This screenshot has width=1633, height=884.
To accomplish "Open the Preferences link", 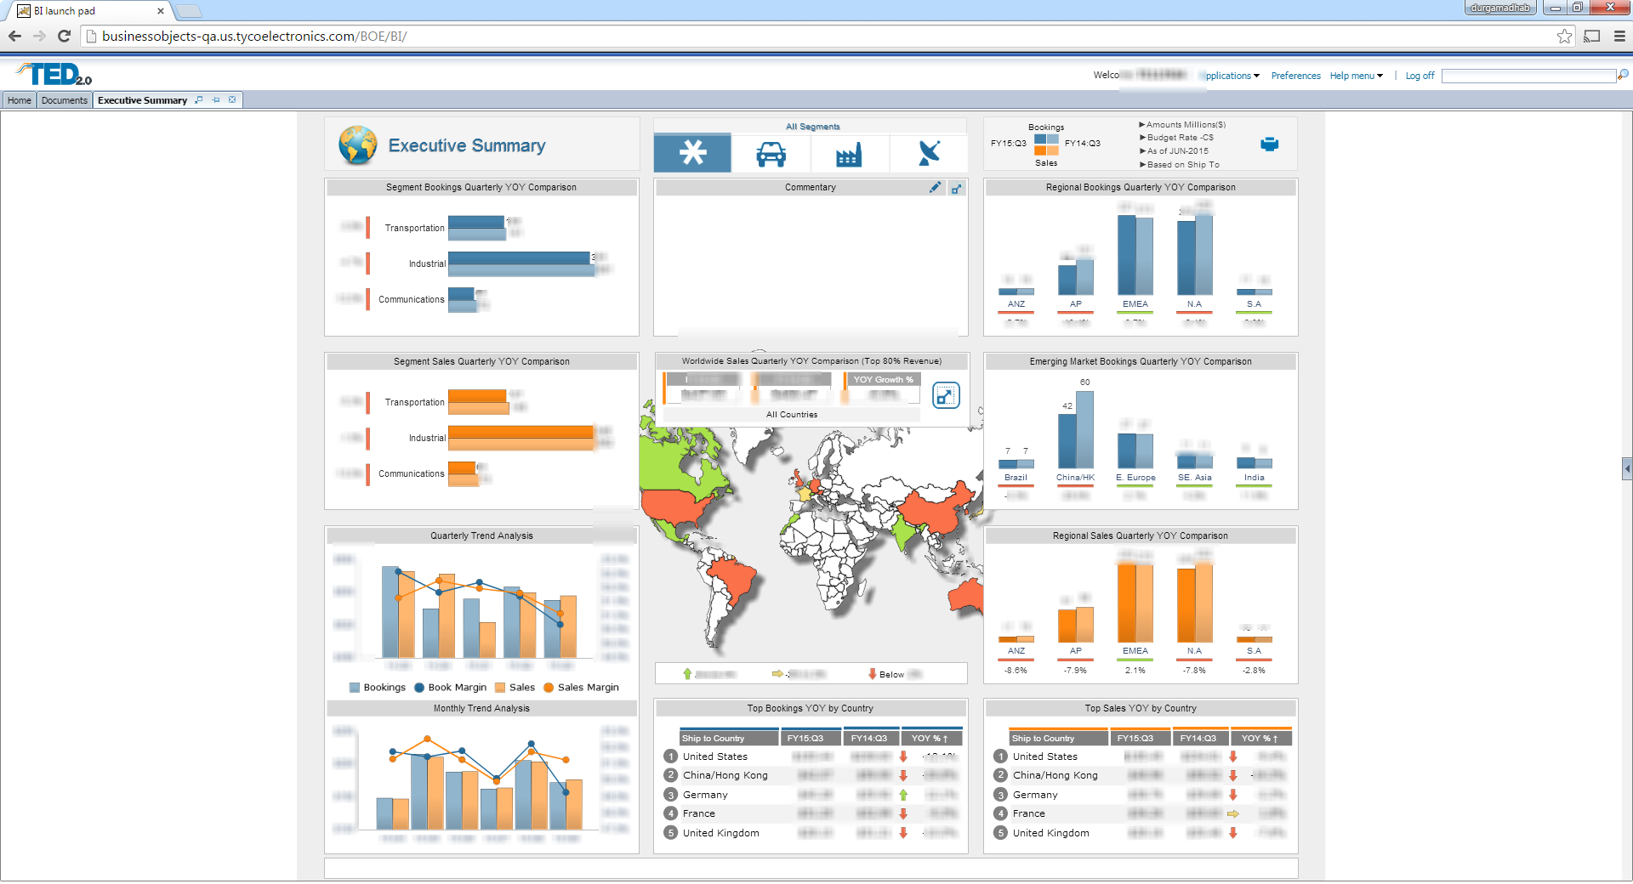I will click(x=1295, y=76).
